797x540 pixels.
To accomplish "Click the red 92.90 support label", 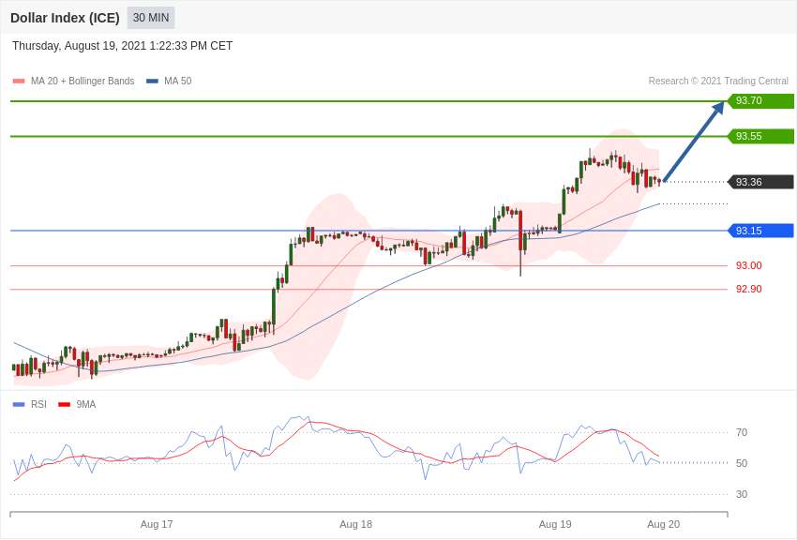I will click(x=749, y=289).
